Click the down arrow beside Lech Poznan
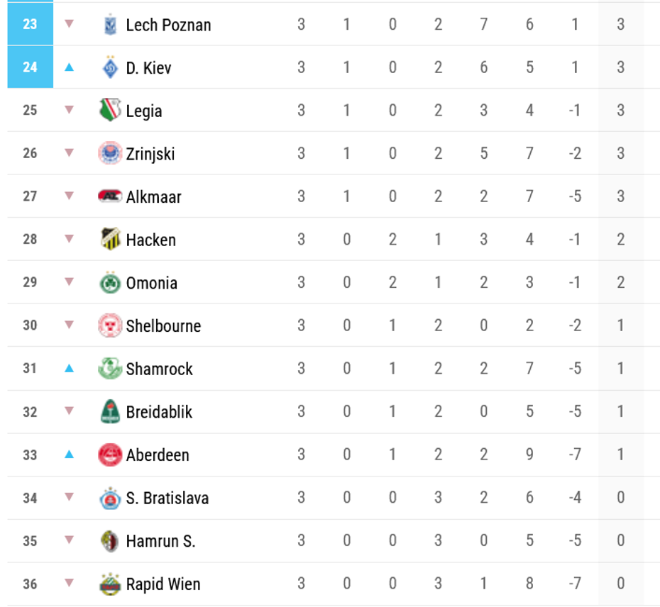 point(69,24)
